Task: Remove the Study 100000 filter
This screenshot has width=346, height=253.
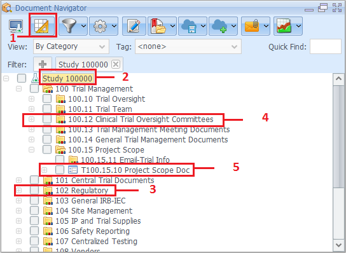Action: pos(116,64)
